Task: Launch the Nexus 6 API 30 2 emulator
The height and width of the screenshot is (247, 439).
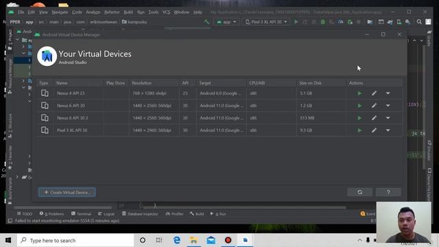Action: coord(359,118)
